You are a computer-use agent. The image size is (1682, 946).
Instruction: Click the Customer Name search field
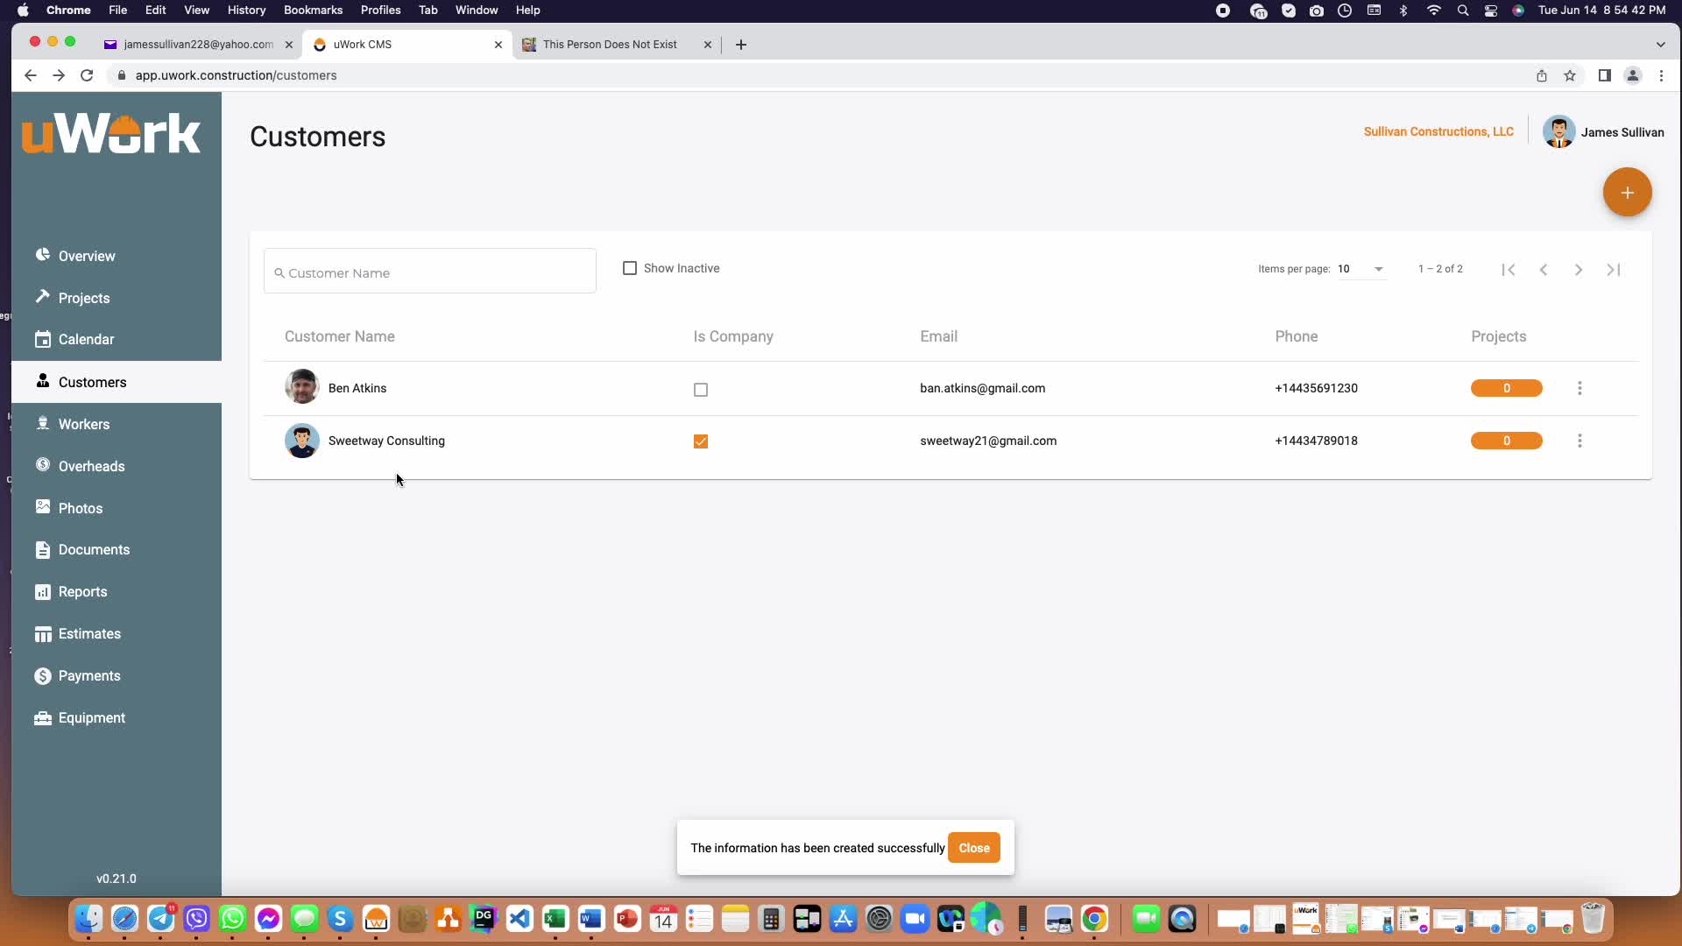pos(429,272)
